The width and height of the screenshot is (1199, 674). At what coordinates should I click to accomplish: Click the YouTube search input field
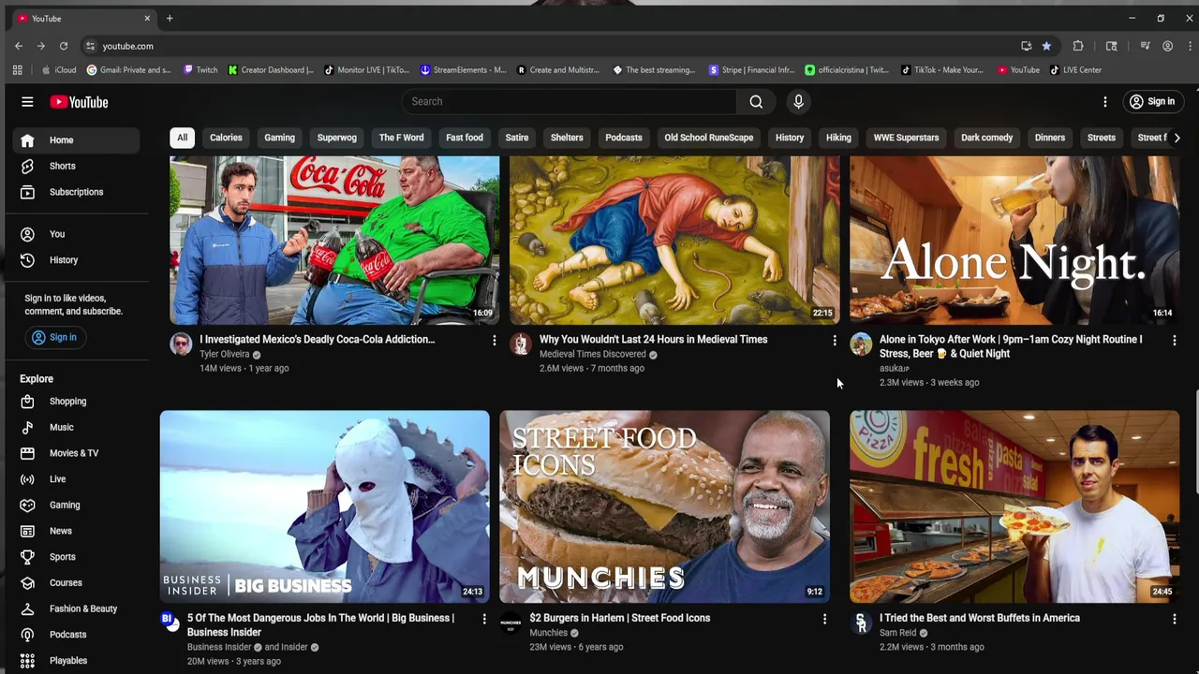[x=570, y=101]
